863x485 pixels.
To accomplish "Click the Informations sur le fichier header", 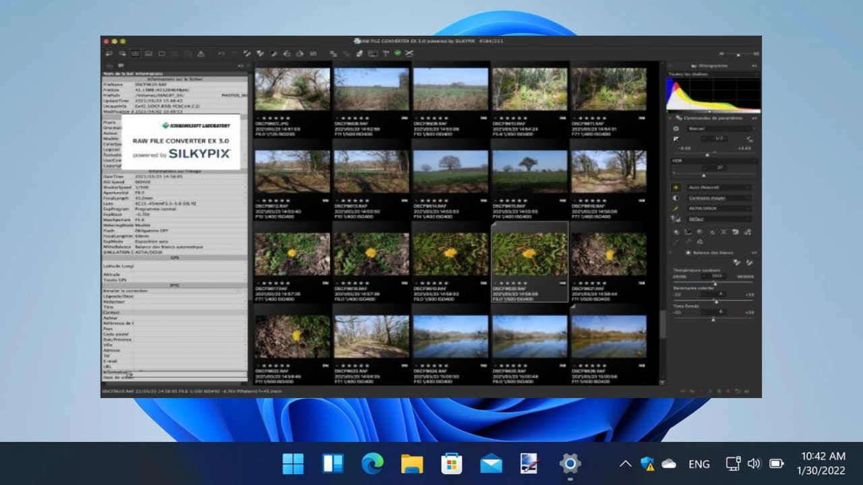I will click(x=175, y=79).
